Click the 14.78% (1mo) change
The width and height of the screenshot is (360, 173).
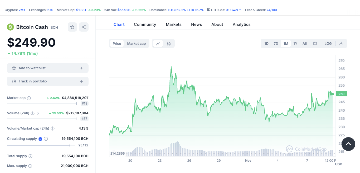[23, 53]
